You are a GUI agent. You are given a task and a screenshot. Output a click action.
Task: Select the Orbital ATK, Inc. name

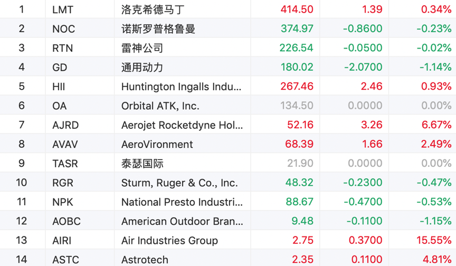click(x=160, y=106)
